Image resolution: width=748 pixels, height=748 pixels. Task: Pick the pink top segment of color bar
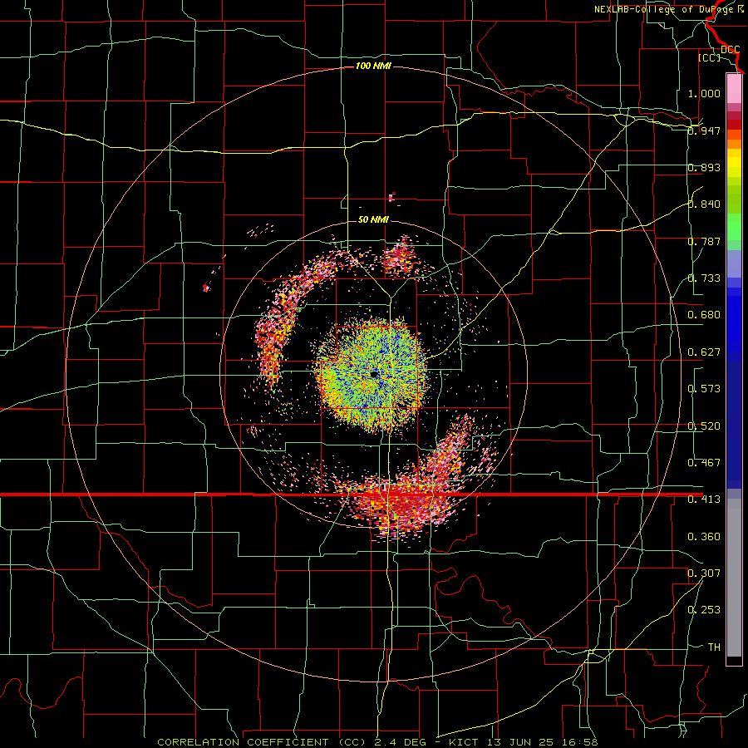click(x=734, y=88)
